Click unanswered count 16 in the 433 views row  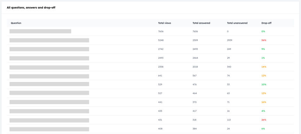[228, 111]
